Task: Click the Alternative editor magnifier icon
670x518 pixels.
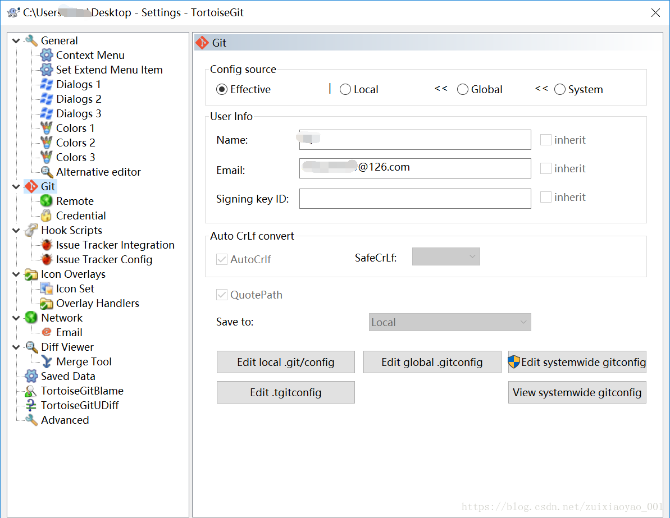Action: coord(46,172)
